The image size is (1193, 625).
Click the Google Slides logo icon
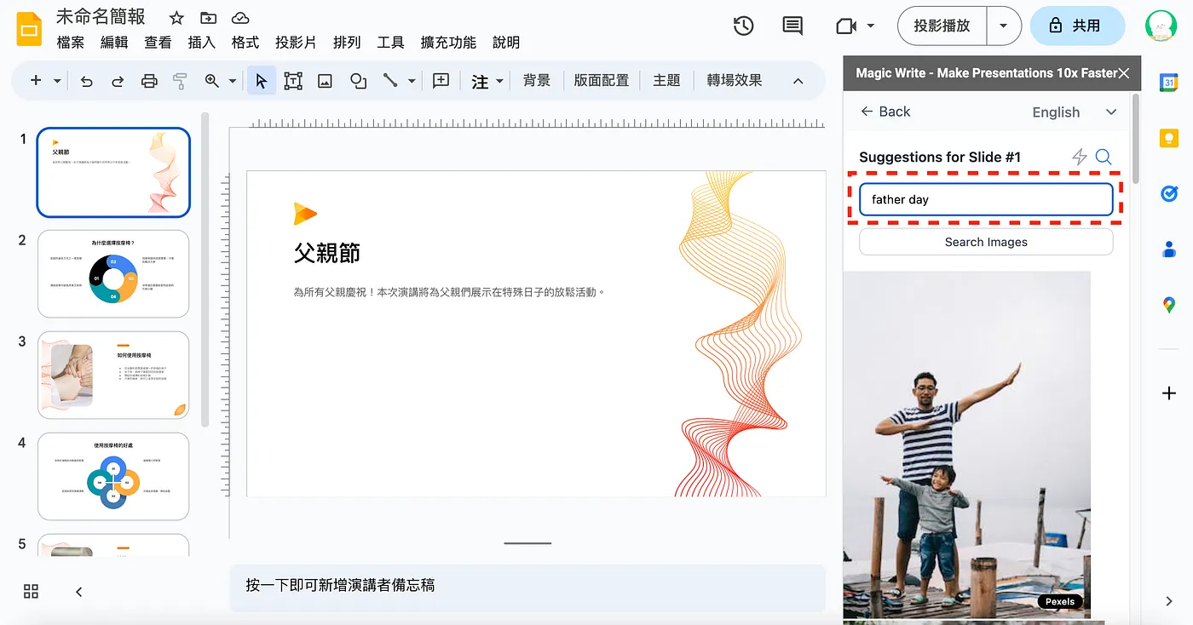(29, 28)
